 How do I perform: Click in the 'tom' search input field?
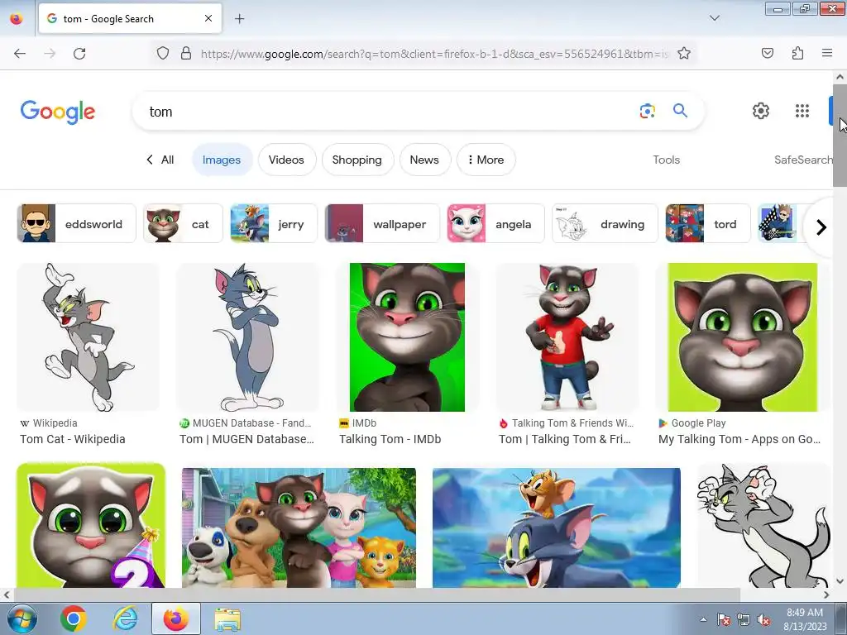pyautogui.click(x=386, y=112)
